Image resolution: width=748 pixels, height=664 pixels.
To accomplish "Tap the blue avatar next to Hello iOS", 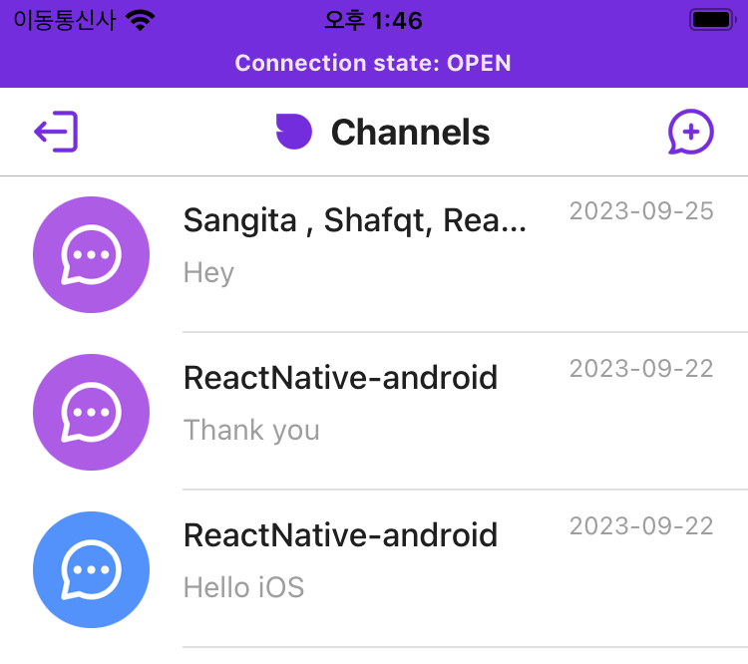I will [x=91, y=569].
